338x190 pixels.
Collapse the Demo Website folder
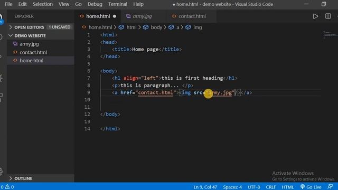(x=30, y=35)
